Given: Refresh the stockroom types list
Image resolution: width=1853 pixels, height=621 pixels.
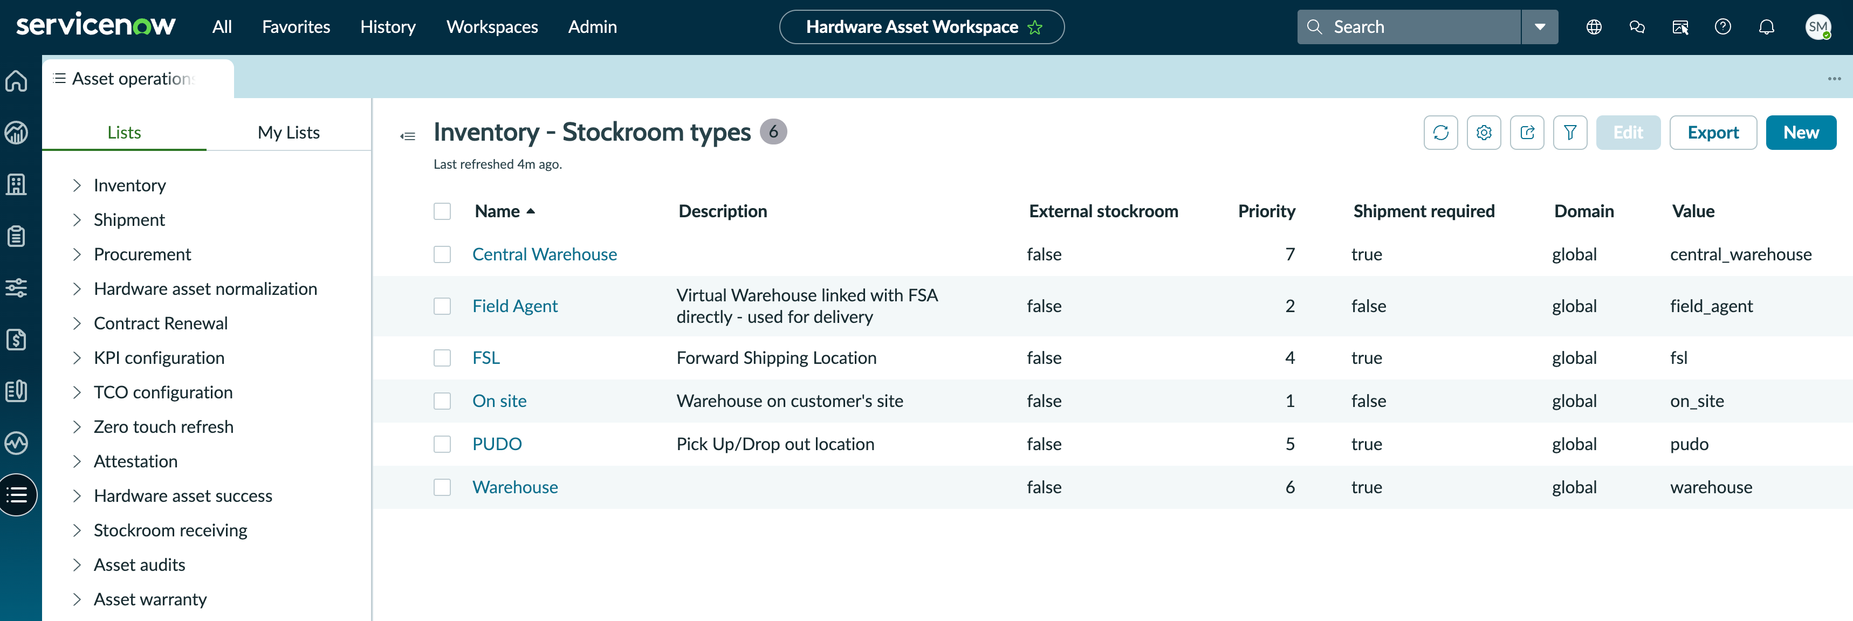Looking at the screenshot, I should pos(1440,133).
